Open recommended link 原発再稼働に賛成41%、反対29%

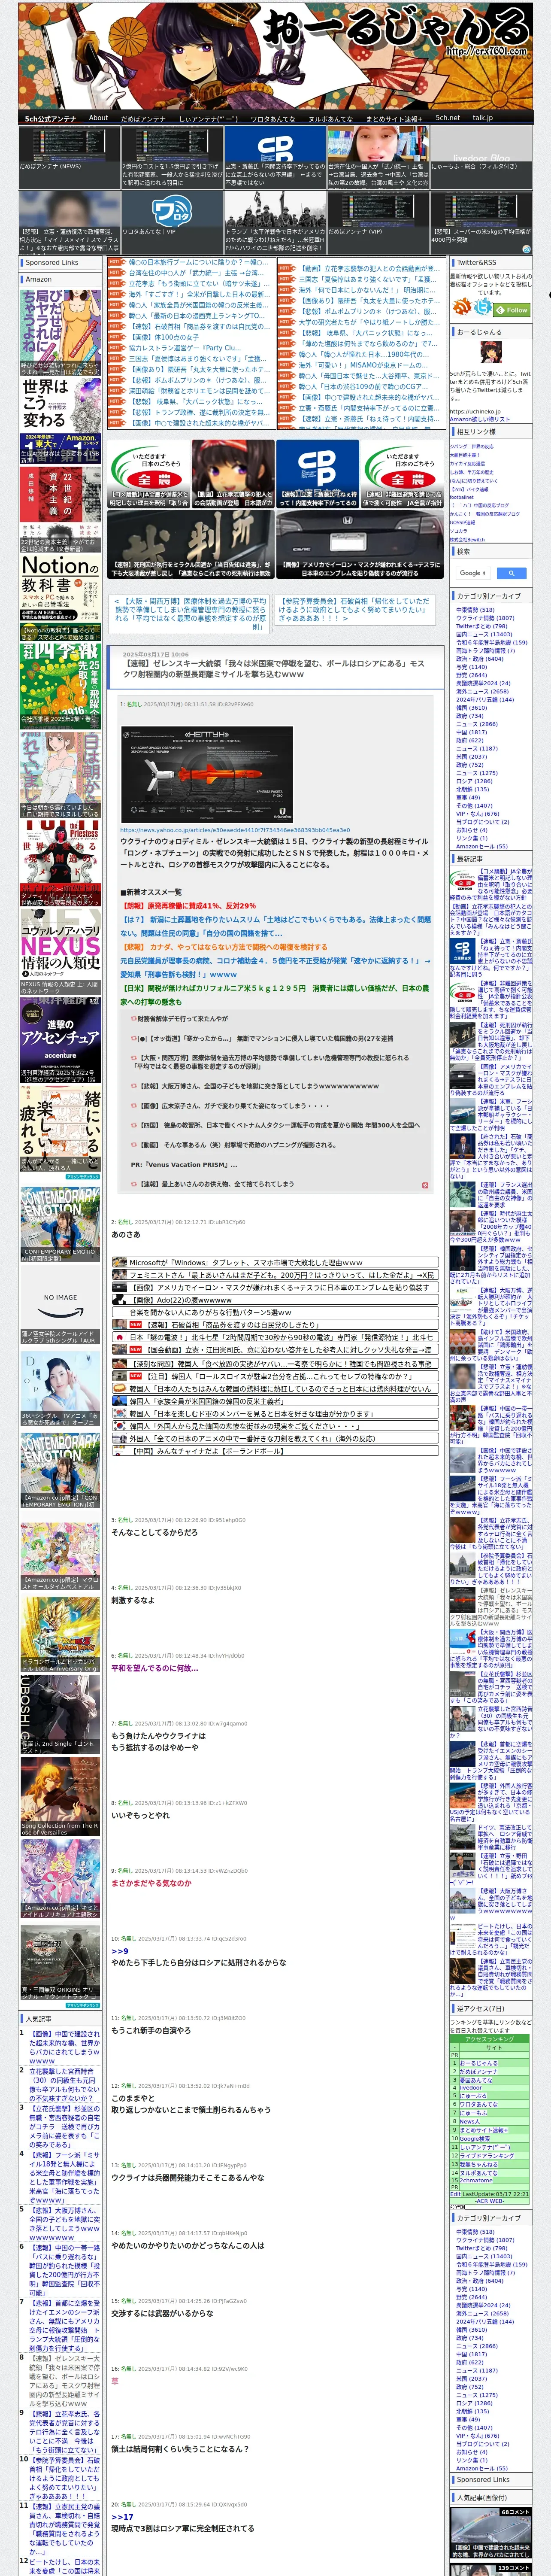(189, 906)
